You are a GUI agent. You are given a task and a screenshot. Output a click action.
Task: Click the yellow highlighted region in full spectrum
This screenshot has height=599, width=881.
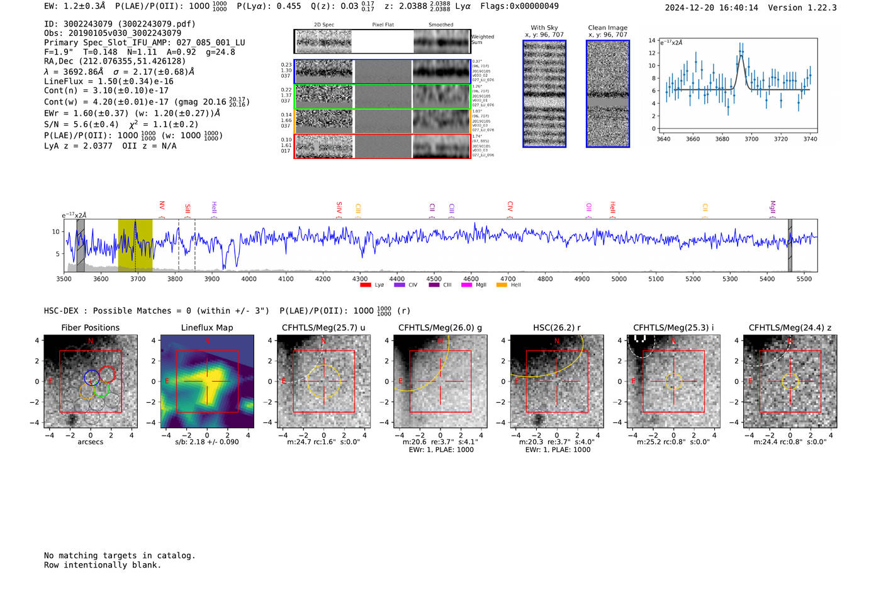pyautogui.click(x=135, y=245)
